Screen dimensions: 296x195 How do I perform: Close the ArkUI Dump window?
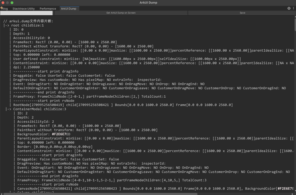click(x=3, y=2)
